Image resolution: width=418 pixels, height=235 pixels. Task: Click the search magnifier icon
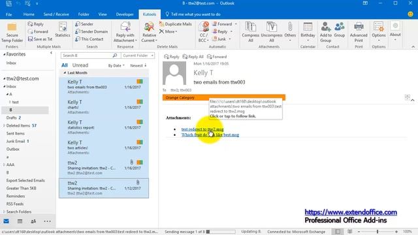(x=115, y=55)
